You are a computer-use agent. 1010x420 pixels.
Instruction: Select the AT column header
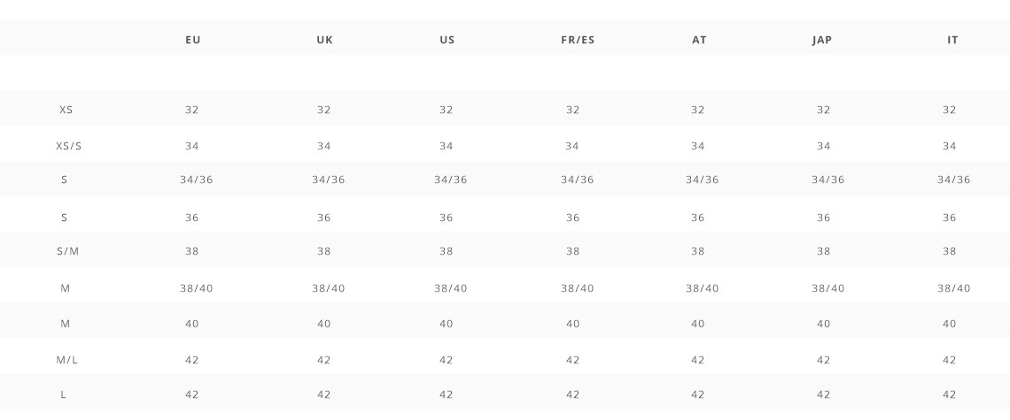pyautogui.click(x=700, y=40)
